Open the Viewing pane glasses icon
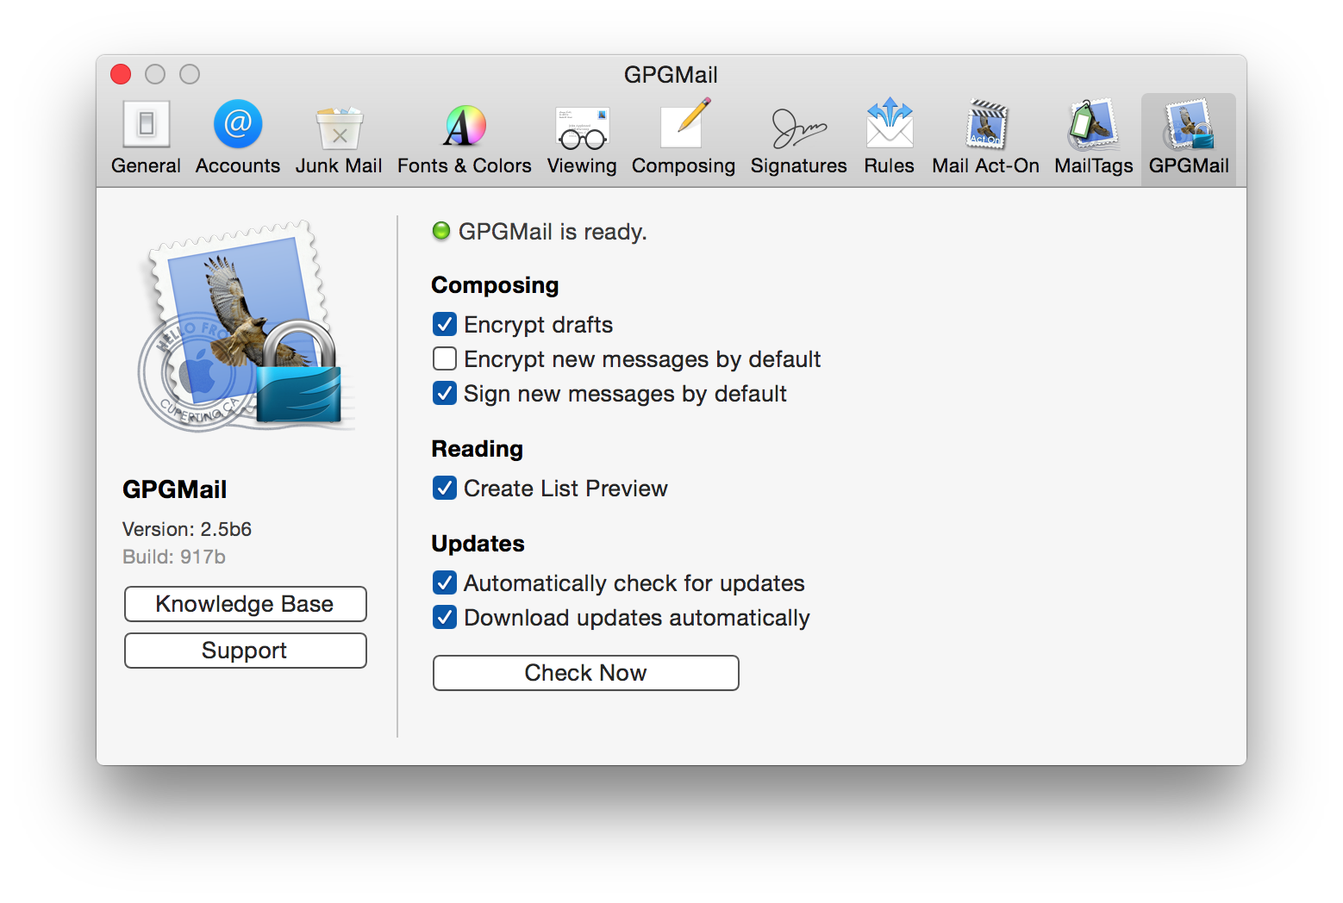 tap(582, 128)
